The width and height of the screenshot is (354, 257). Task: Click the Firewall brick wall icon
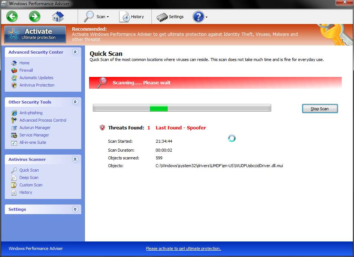click(14, 70)
